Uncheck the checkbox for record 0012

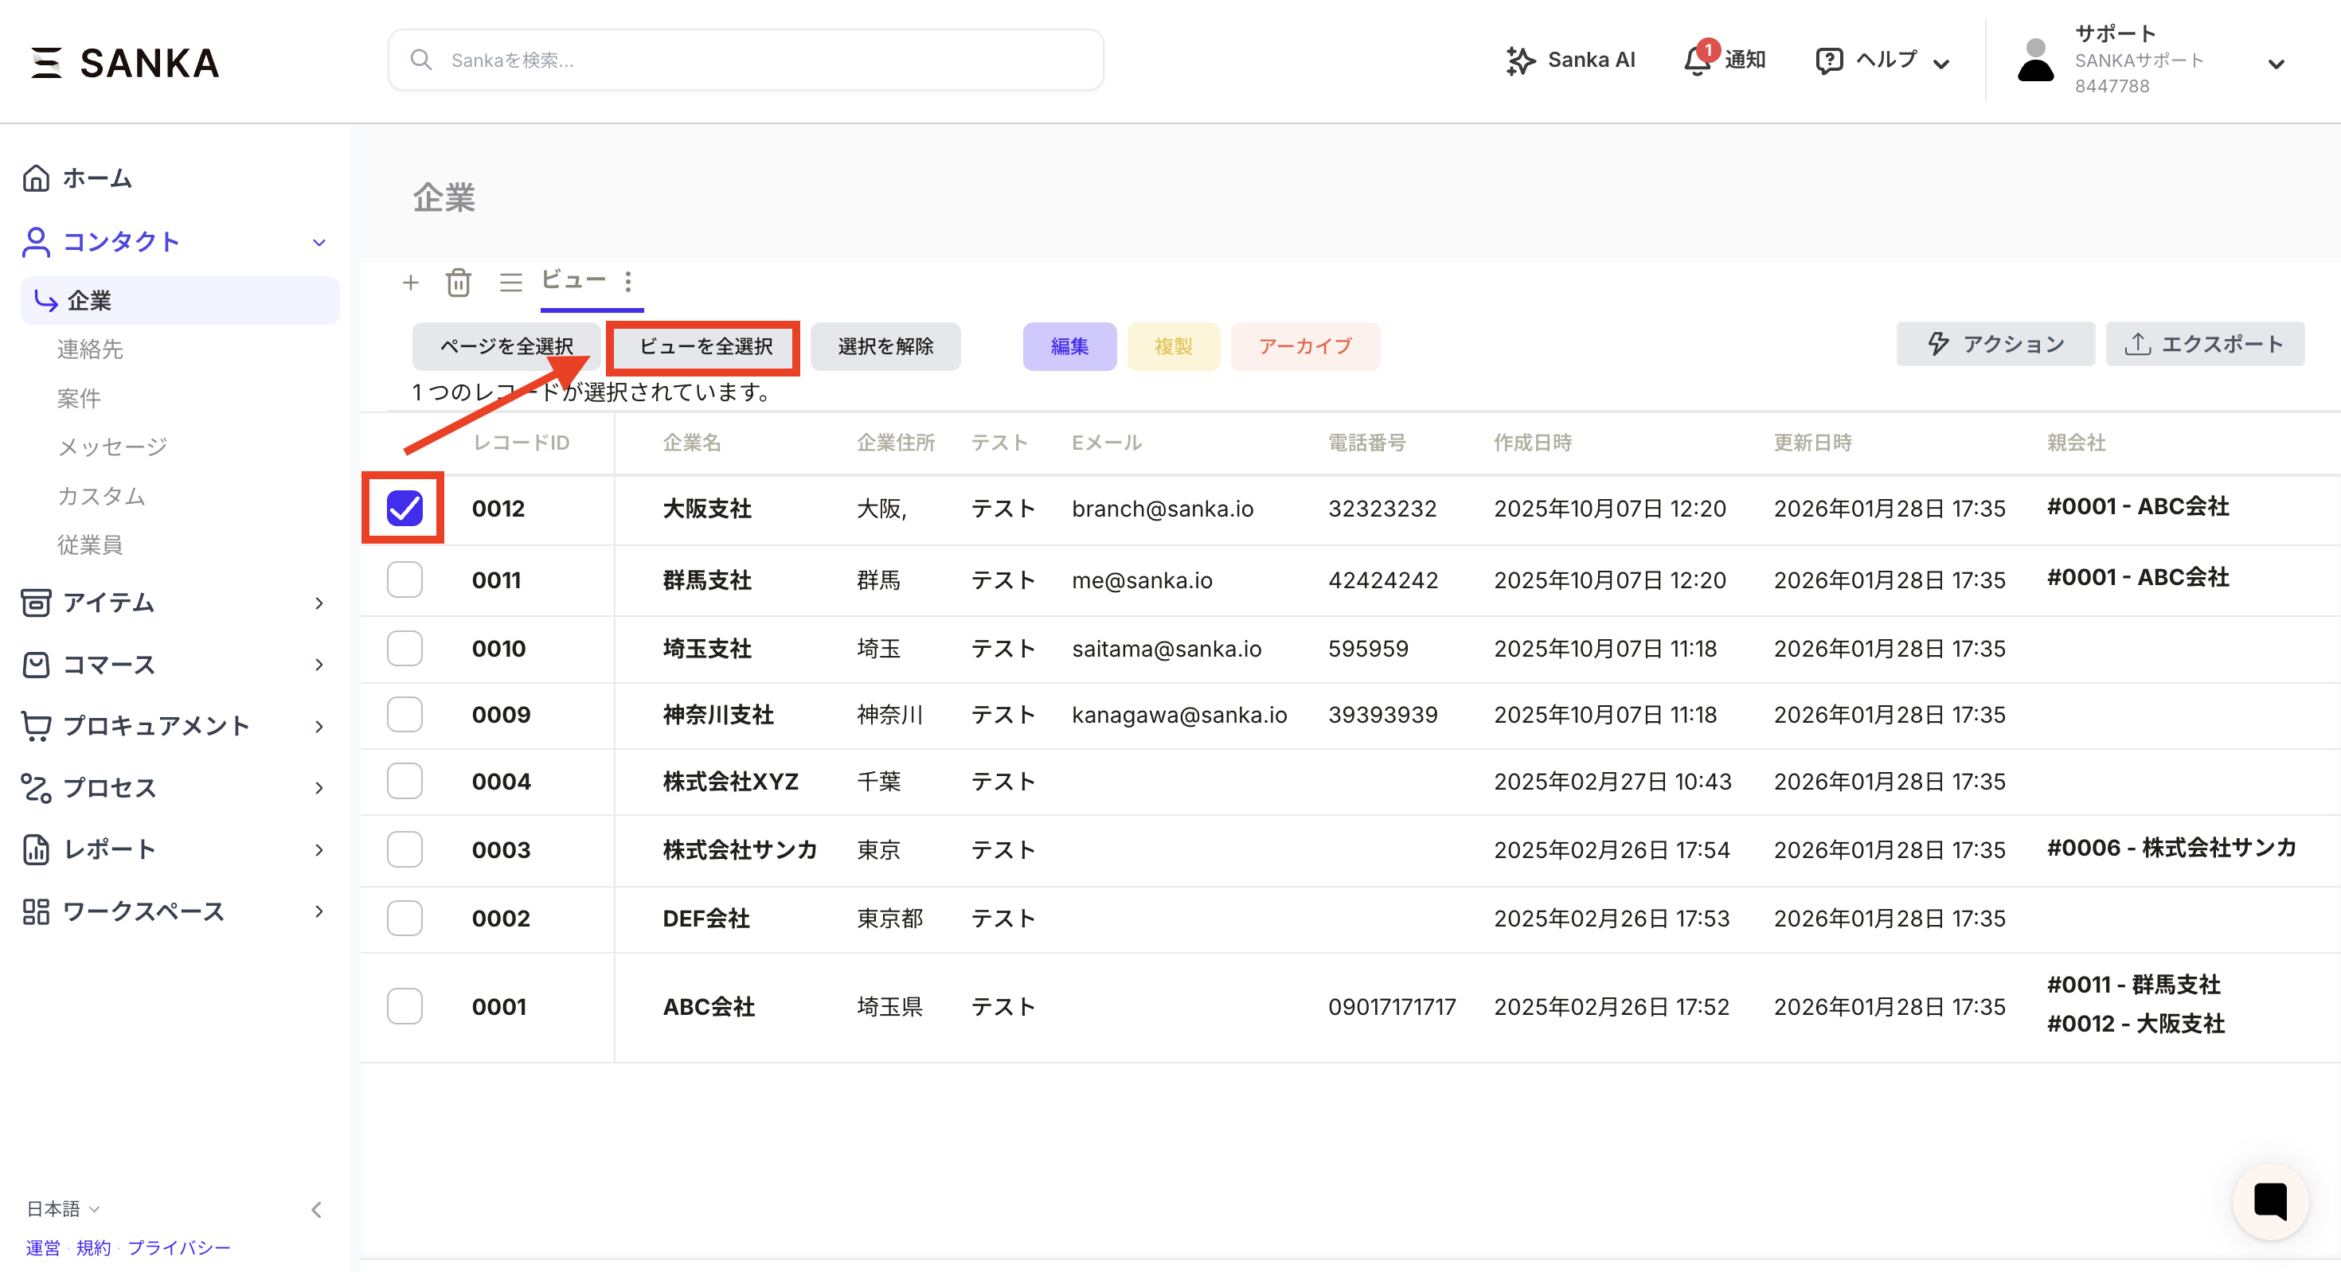(x=404, y=508)
